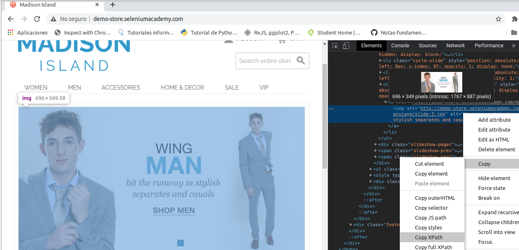This screenshot has width=519, height=250.
Task: Select the inspect element picker icon
Action: pos(335,46)
